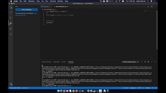Image resolution: width=166 pixels, height=93 pixels.
Task: Switch to the Output panel tab
Action: coord(64,62)
